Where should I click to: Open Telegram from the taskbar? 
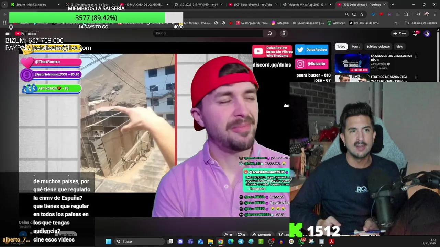click(x=241, y=242)
